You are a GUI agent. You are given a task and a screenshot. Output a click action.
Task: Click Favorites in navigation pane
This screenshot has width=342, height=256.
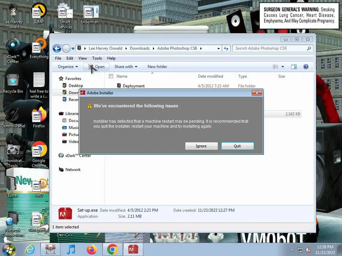tap(73, 79)
